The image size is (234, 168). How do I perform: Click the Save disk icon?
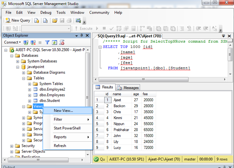pos(62,21)
